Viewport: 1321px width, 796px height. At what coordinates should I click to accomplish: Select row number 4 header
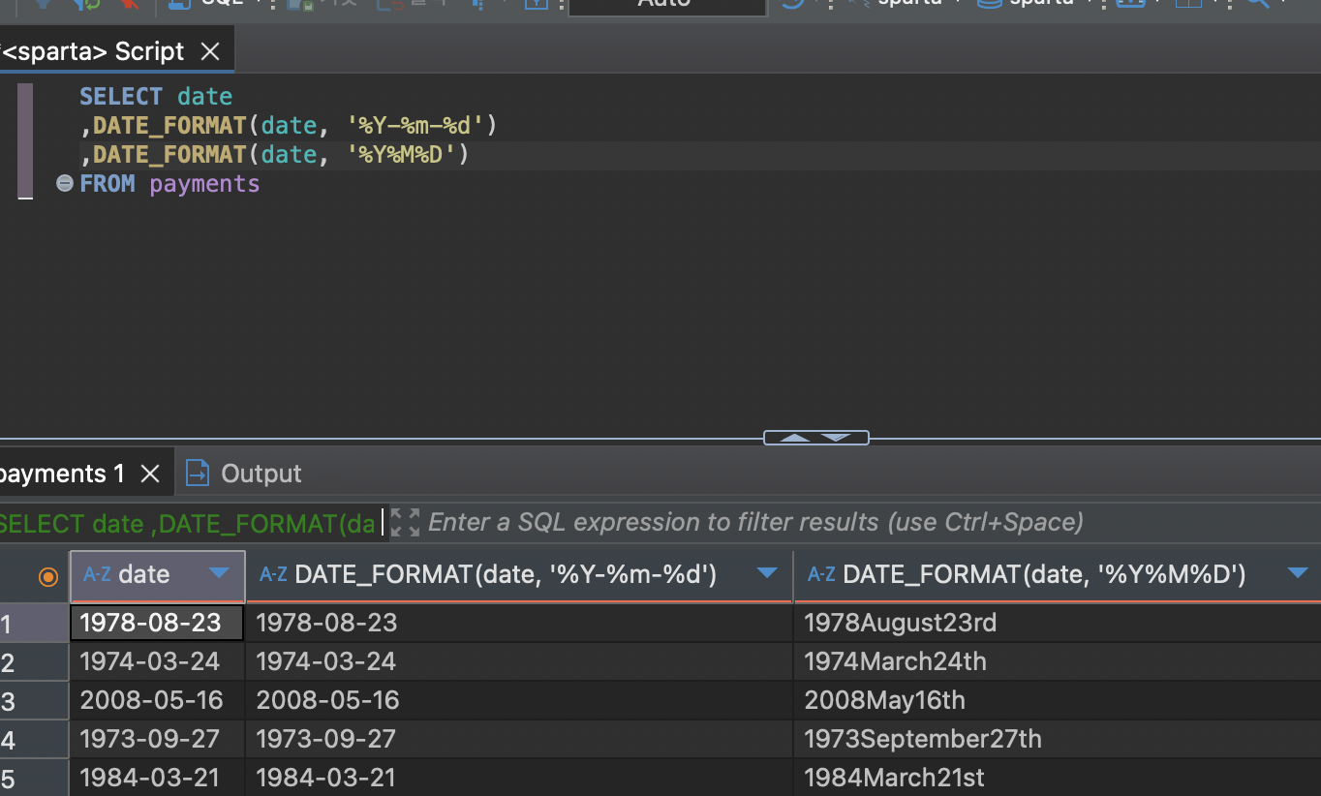click(x=34, y=740)
